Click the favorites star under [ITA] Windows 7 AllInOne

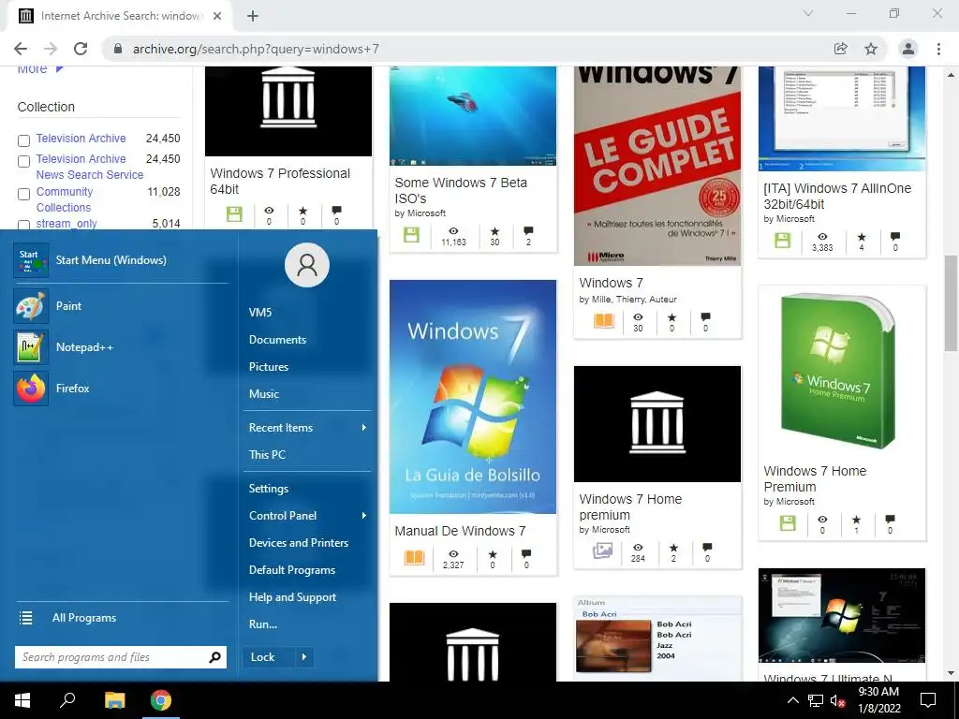[862, 237]
